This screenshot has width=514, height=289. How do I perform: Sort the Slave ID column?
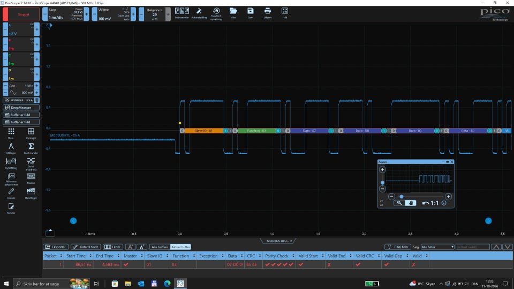(x=157, y=256)
